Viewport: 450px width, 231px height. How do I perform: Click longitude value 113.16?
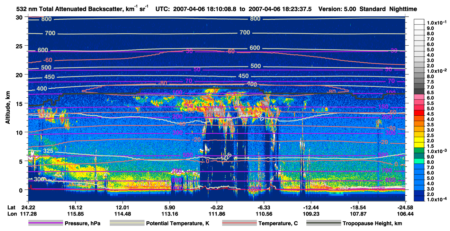click(x=170, y=214)
